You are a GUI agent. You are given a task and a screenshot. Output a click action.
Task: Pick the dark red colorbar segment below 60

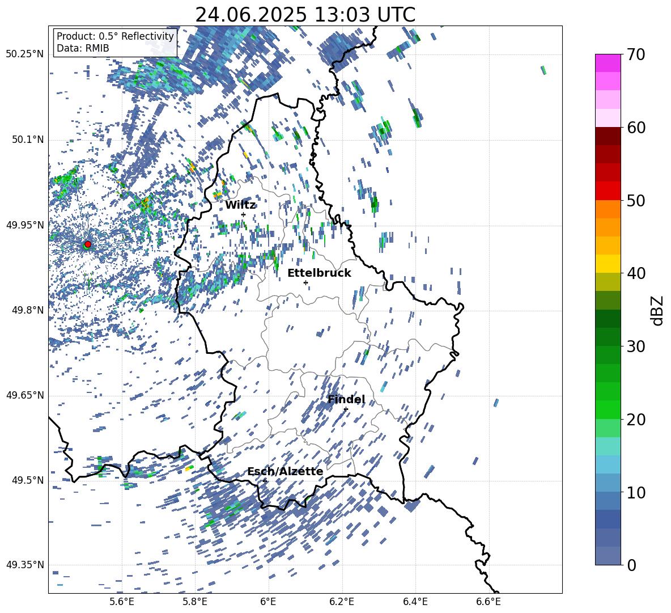coord(608,136)
